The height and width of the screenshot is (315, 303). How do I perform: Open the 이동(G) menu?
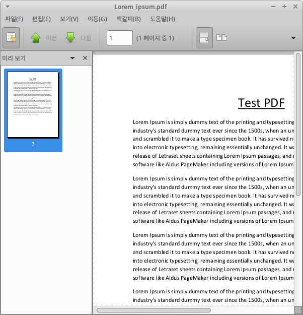[97, 19]
